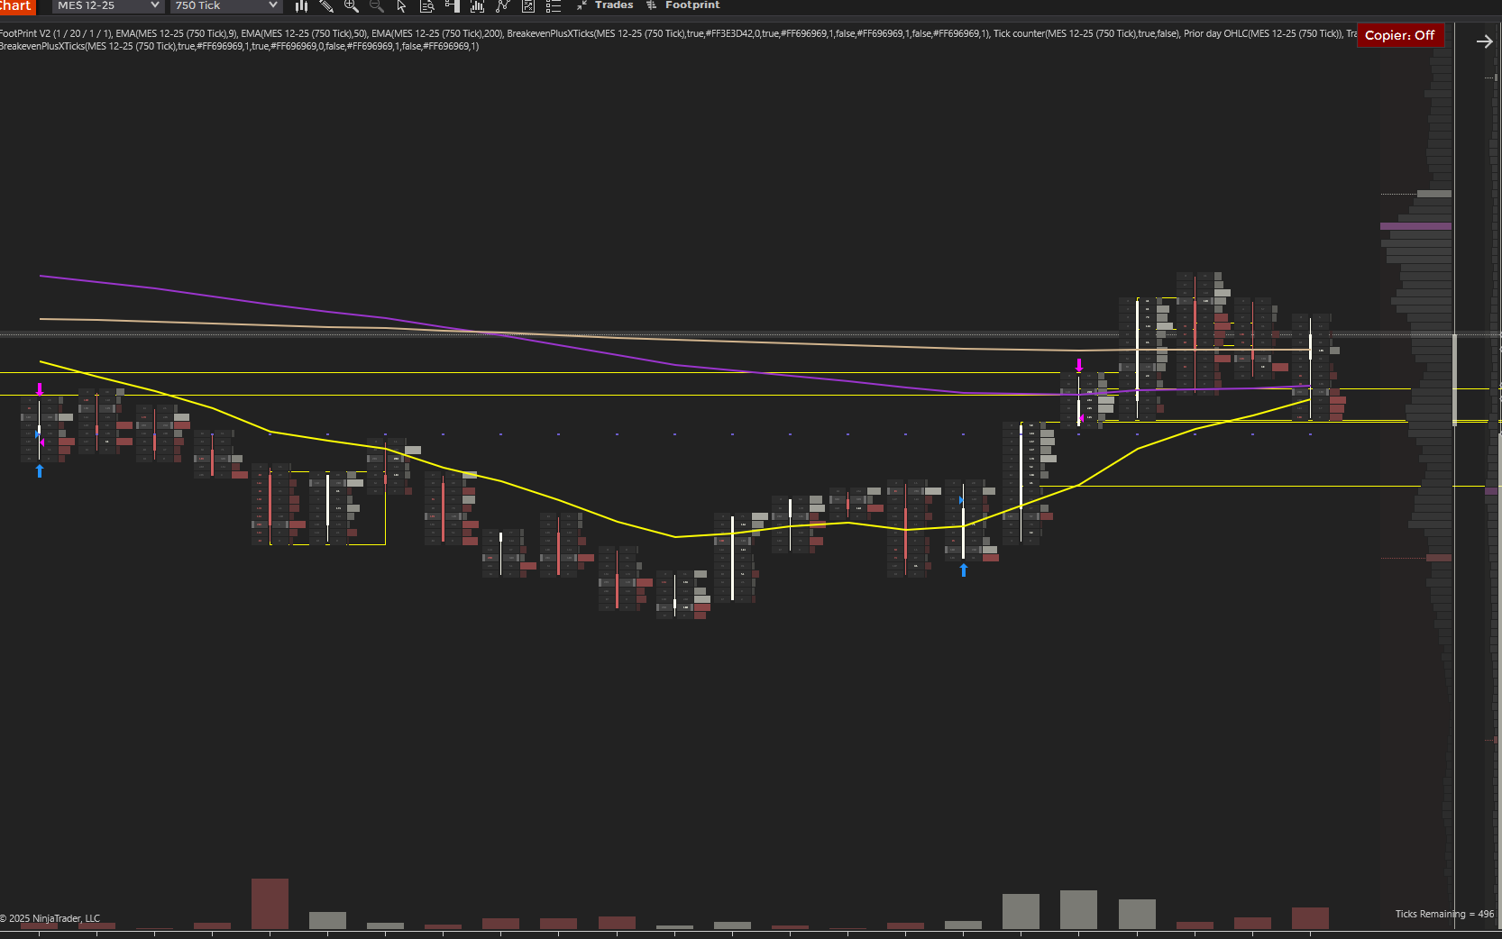The width and height of the screenshot is (1502, 939).
Task: Click the 'FootPrint V2 (1 / 20 / 1 / 1)' label
Action: 55,33
